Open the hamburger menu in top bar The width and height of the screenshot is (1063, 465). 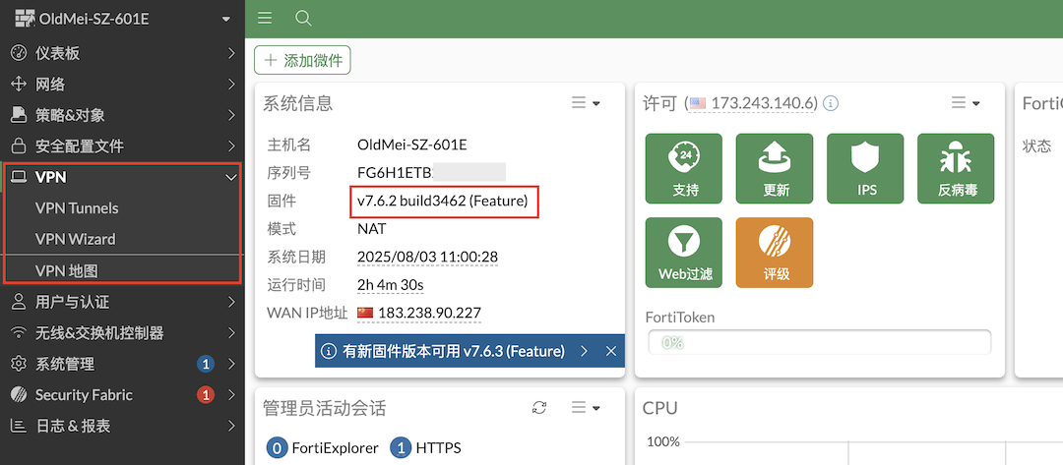(x=265, y=19)
